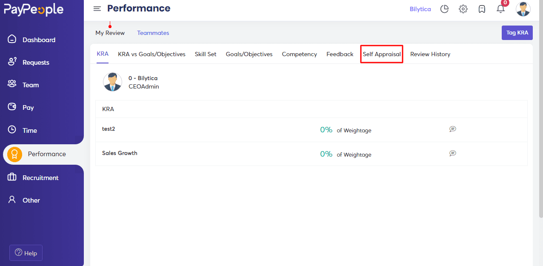Click the Dashboard home icon
543x266 pixels.
[x=12, y=39]
